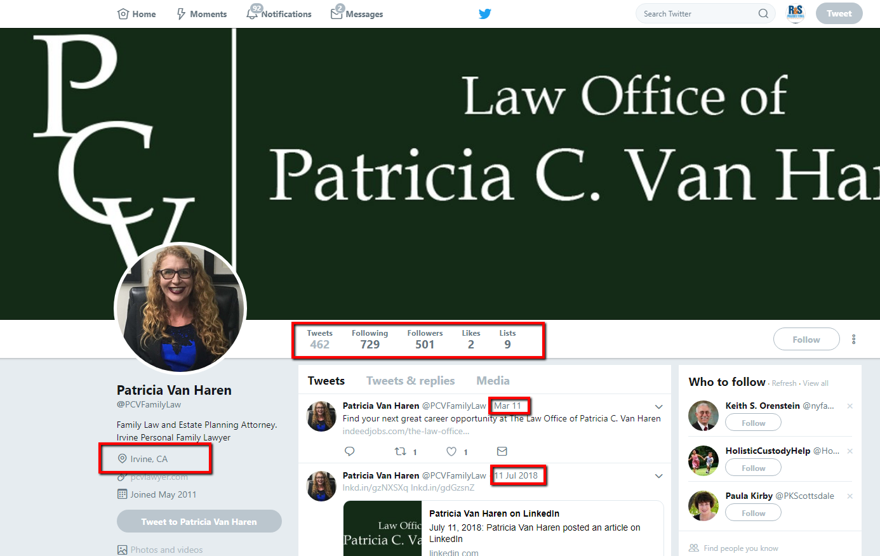880x556 pixels.
Task: Open the R&S account avatar menu
Action: (796, 13)
